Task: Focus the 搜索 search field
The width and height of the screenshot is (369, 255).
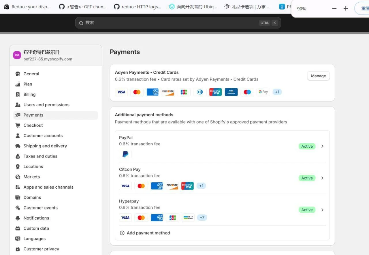Action: tap(178, 23)
